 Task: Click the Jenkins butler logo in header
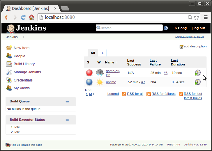10,29
